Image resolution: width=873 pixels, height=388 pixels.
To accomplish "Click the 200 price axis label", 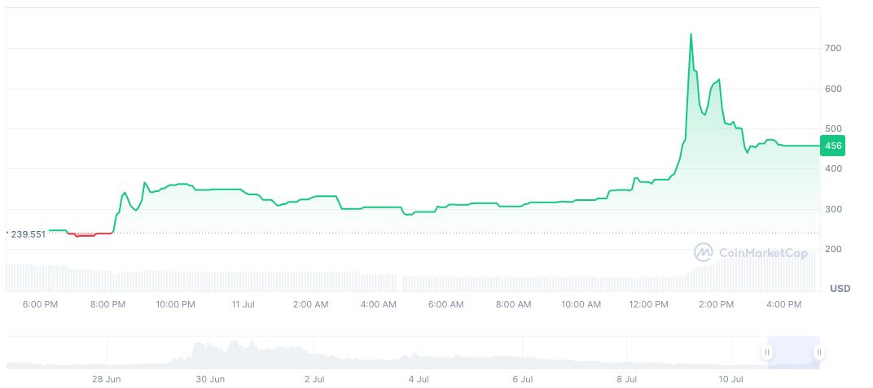I will pos(832,249).
